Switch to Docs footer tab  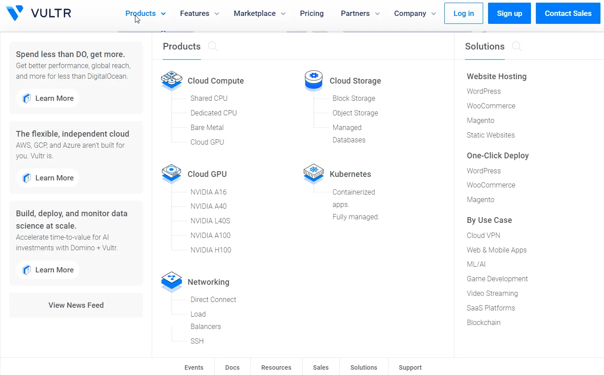(x=232, y=367)
